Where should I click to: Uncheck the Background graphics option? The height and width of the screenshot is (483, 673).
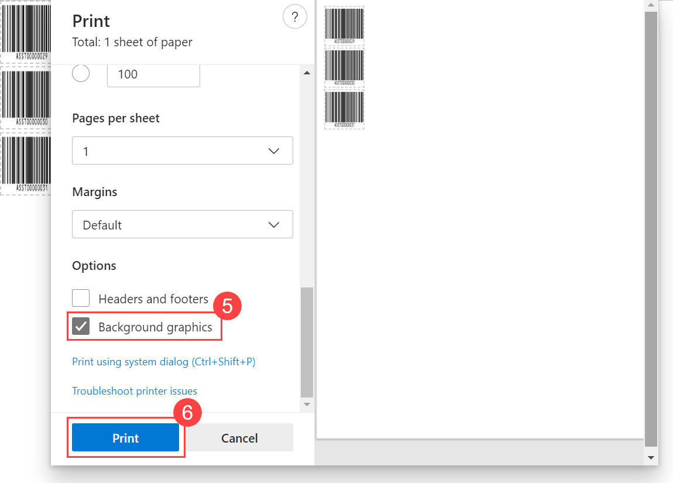coord(81,327)
